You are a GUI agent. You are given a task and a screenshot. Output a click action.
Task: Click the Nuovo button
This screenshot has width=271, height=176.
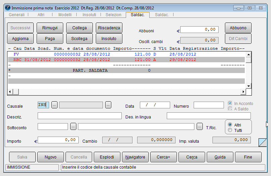point(50,157)
